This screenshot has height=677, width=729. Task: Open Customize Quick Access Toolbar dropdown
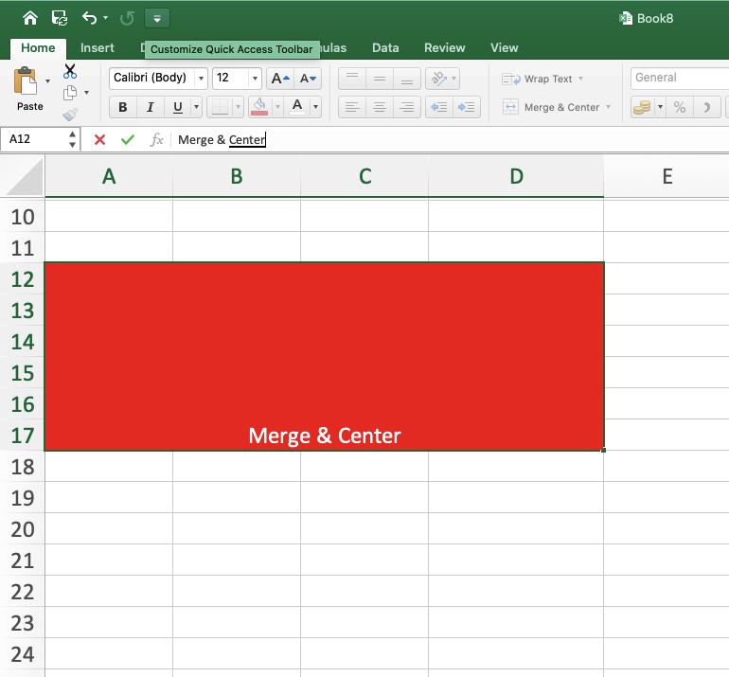coord(157,19)
